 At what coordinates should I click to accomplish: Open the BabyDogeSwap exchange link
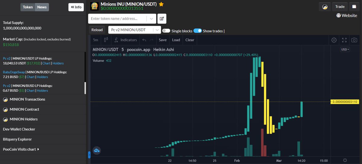[x=14, y=72]
